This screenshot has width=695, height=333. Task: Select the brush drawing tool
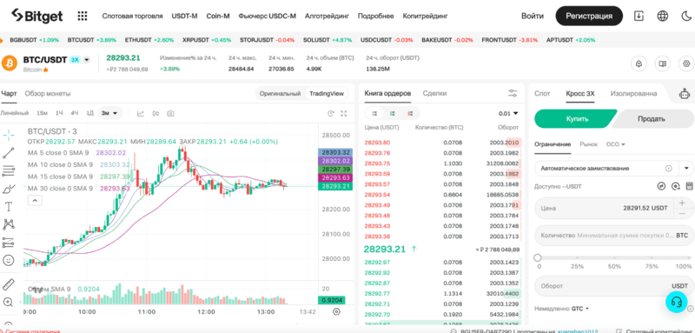tap(9, 189)
